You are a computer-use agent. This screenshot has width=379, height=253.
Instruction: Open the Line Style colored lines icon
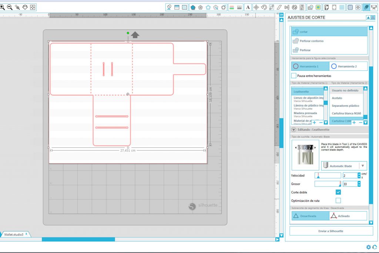[232, 7]
